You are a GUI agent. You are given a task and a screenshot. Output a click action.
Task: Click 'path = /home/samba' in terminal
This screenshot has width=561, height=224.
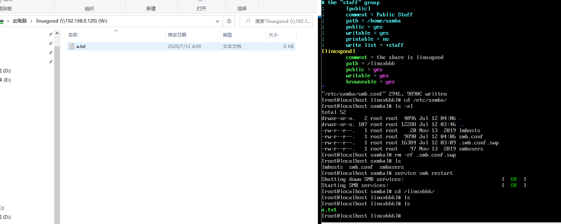(373, 21)
